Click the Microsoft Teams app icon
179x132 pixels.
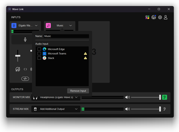[x=44, y=53]
